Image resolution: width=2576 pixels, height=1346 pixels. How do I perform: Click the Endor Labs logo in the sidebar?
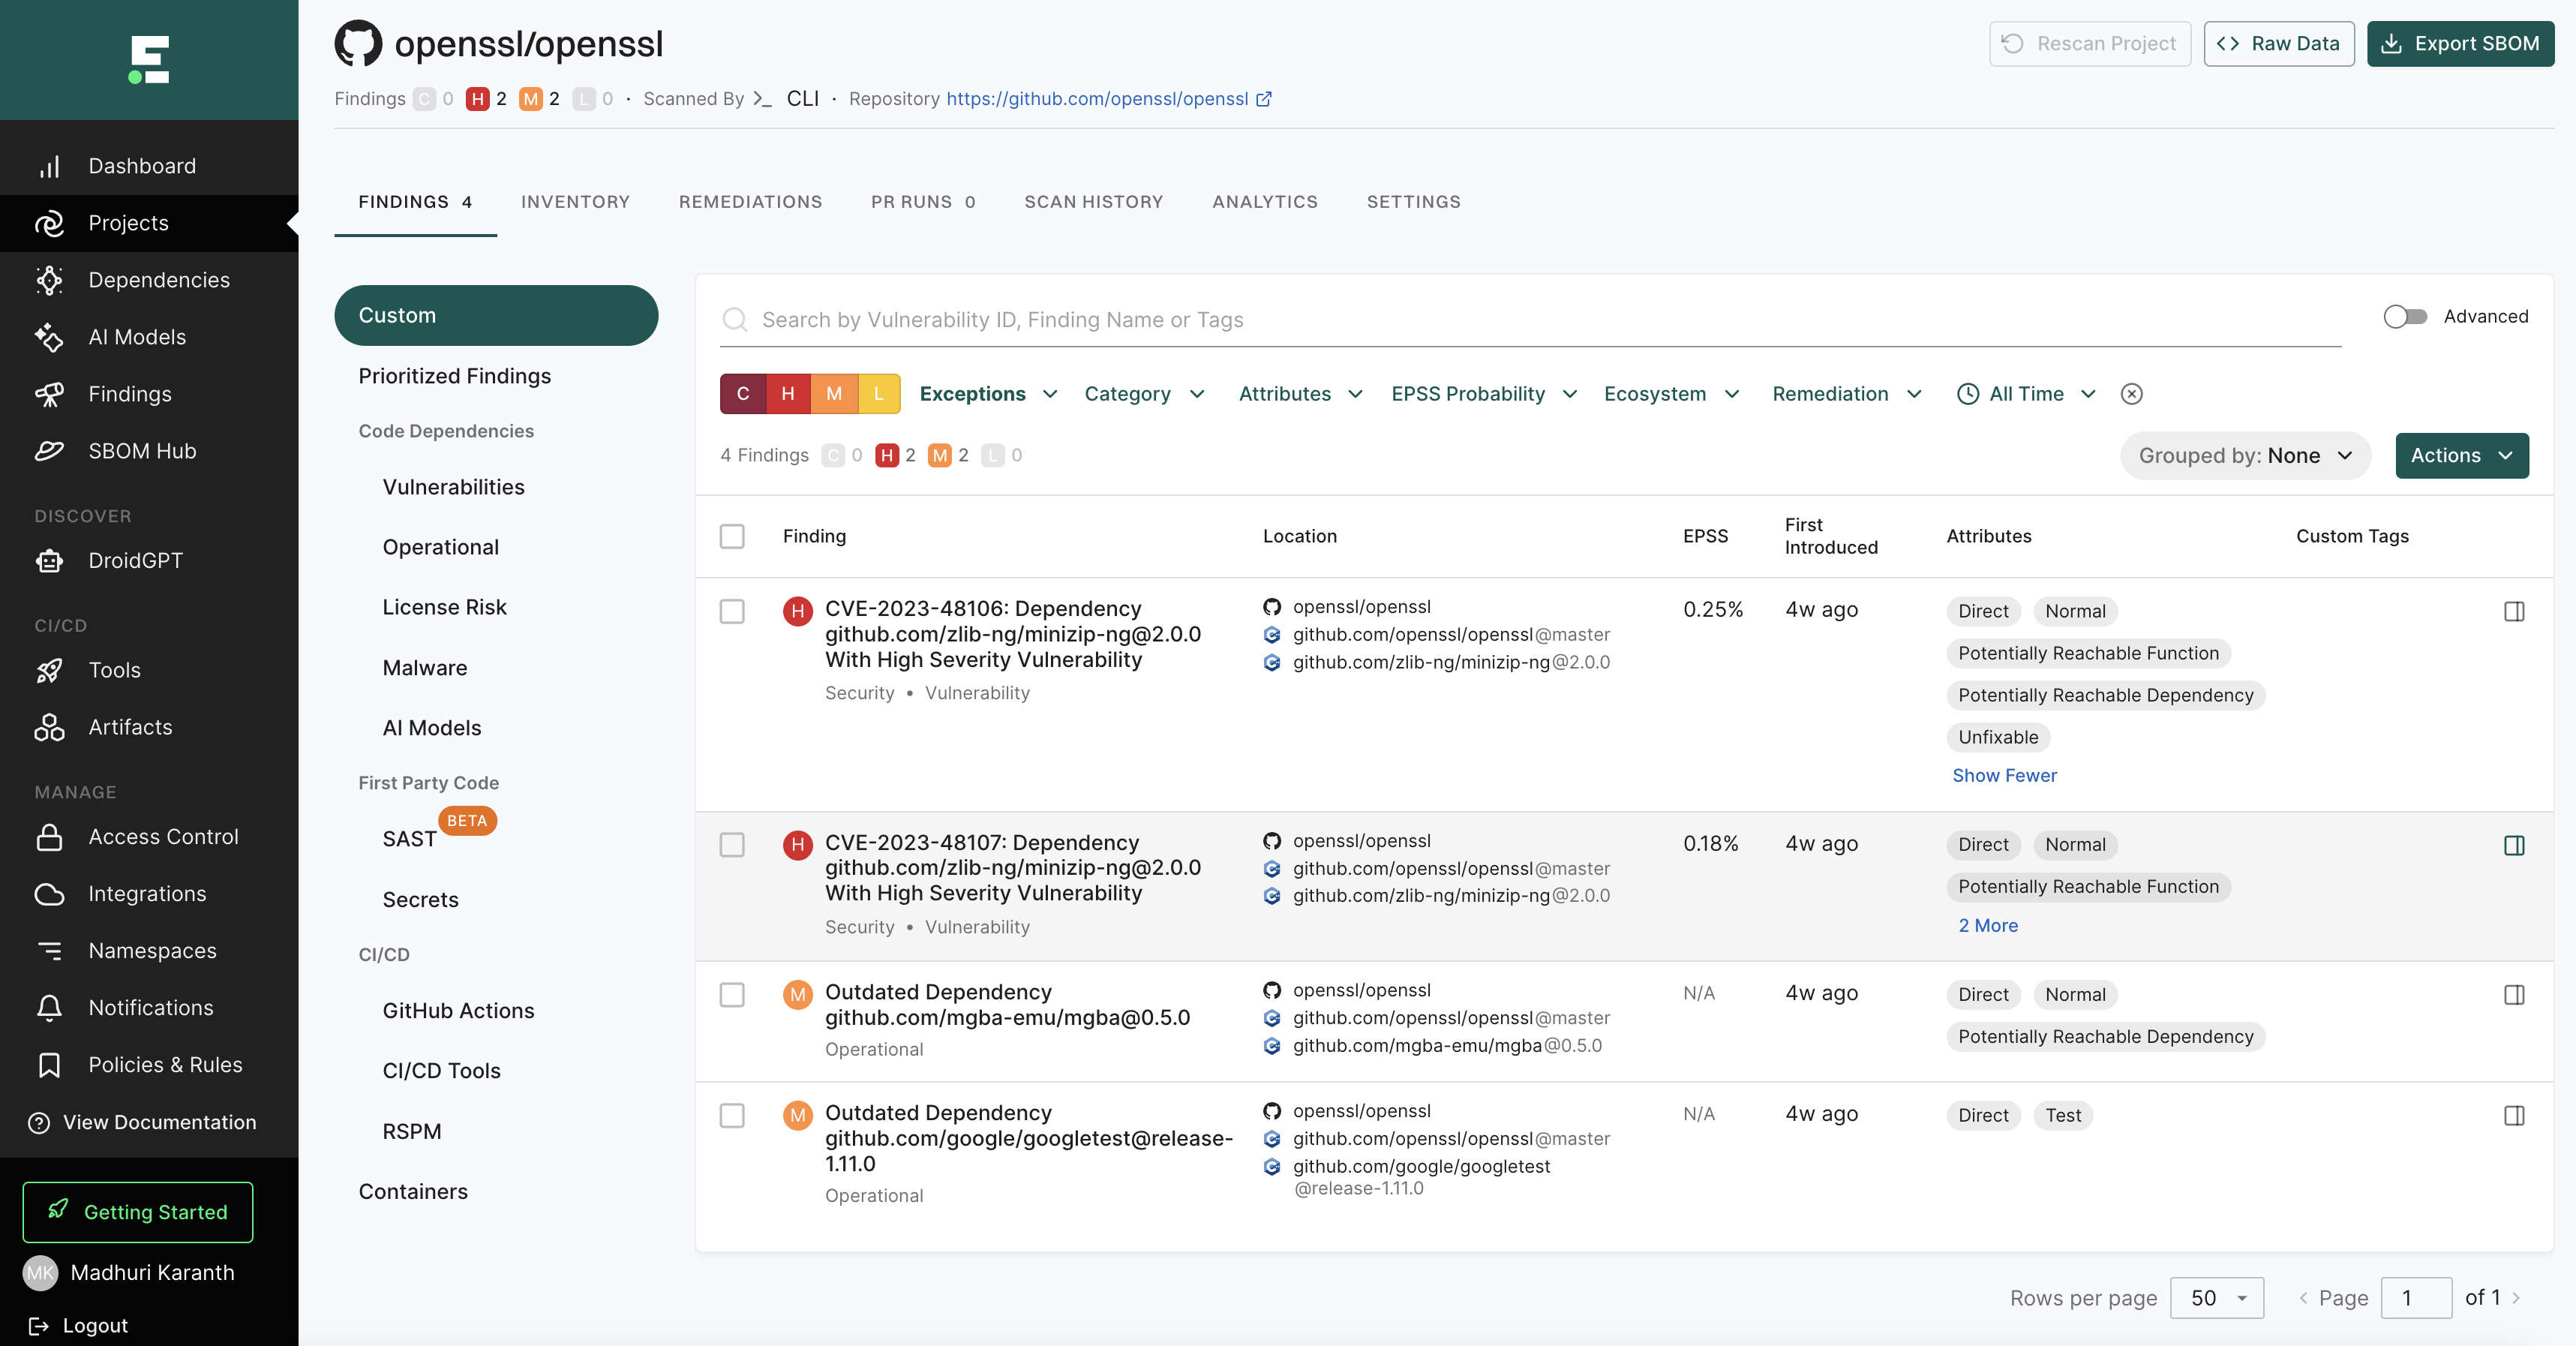tap(149, 59)
